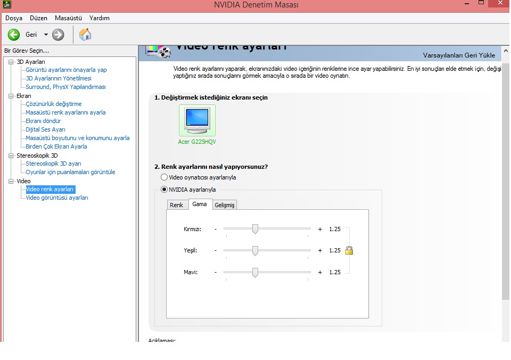Open the Geri history dropdown arrow
This screenshot has width=511, height=360.
(46, 35)
